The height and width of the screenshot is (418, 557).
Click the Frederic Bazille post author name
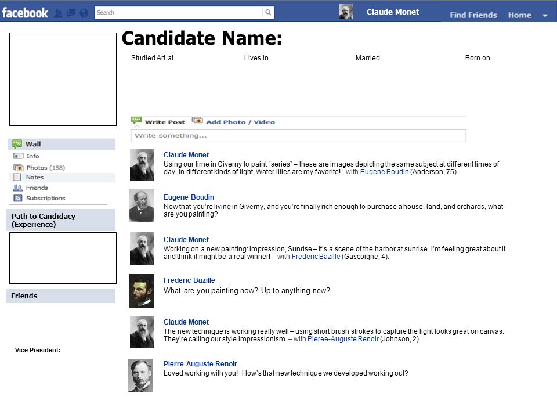[x=189, y=280]
